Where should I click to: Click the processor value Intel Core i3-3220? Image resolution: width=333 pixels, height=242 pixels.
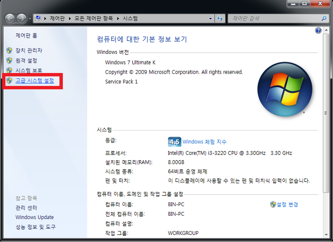(230, 153)
